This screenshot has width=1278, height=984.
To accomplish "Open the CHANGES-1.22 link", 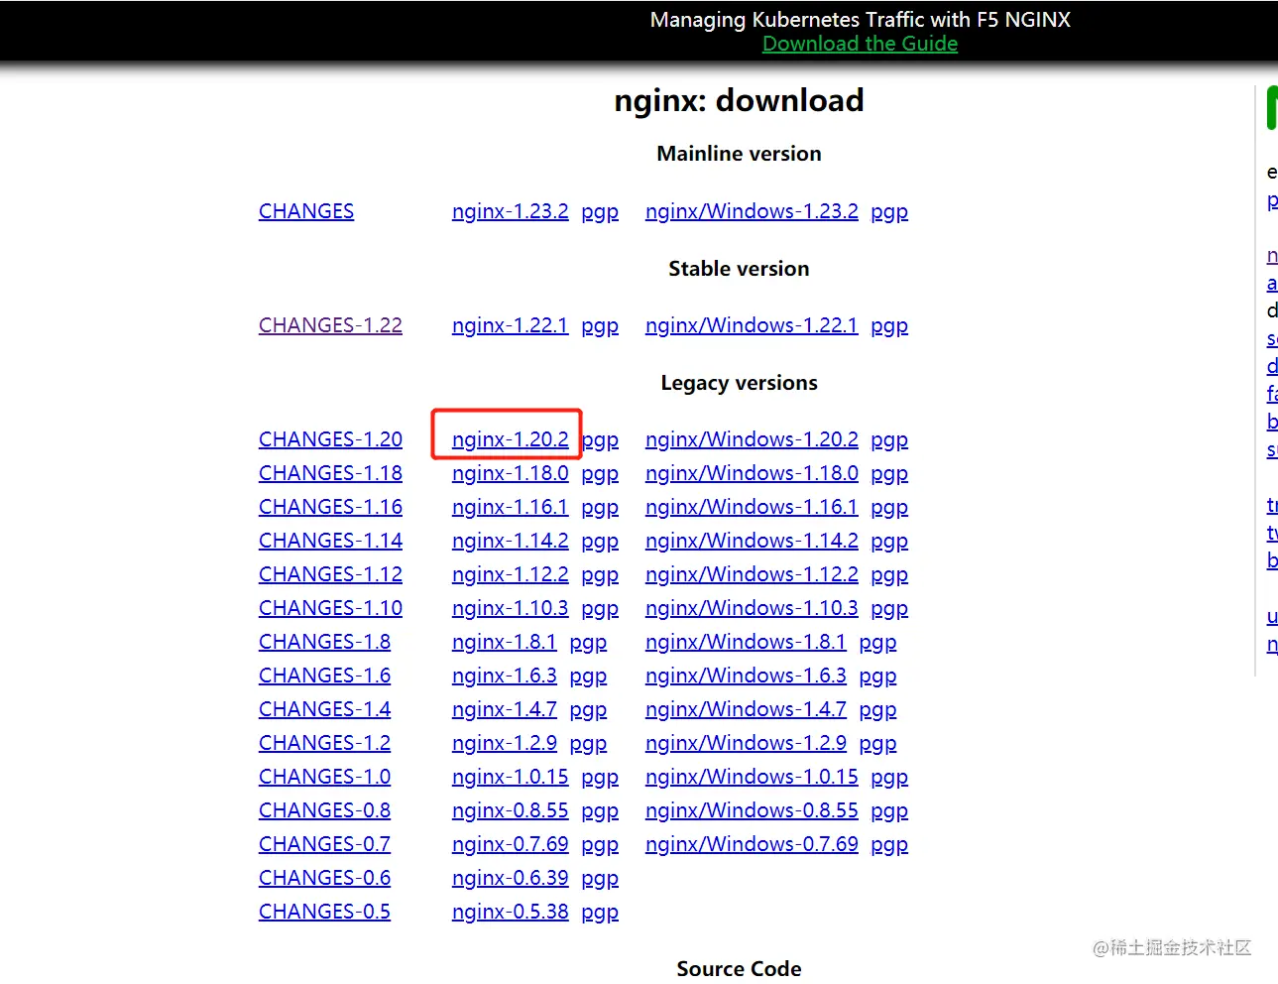I will point(330,325).
